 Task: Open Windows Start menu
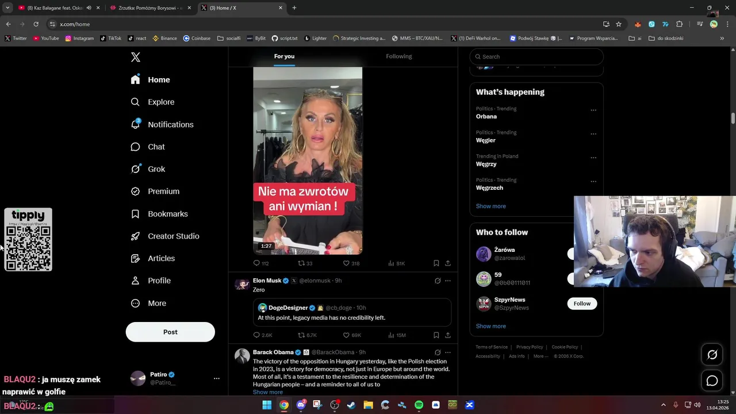coord(267,405)
